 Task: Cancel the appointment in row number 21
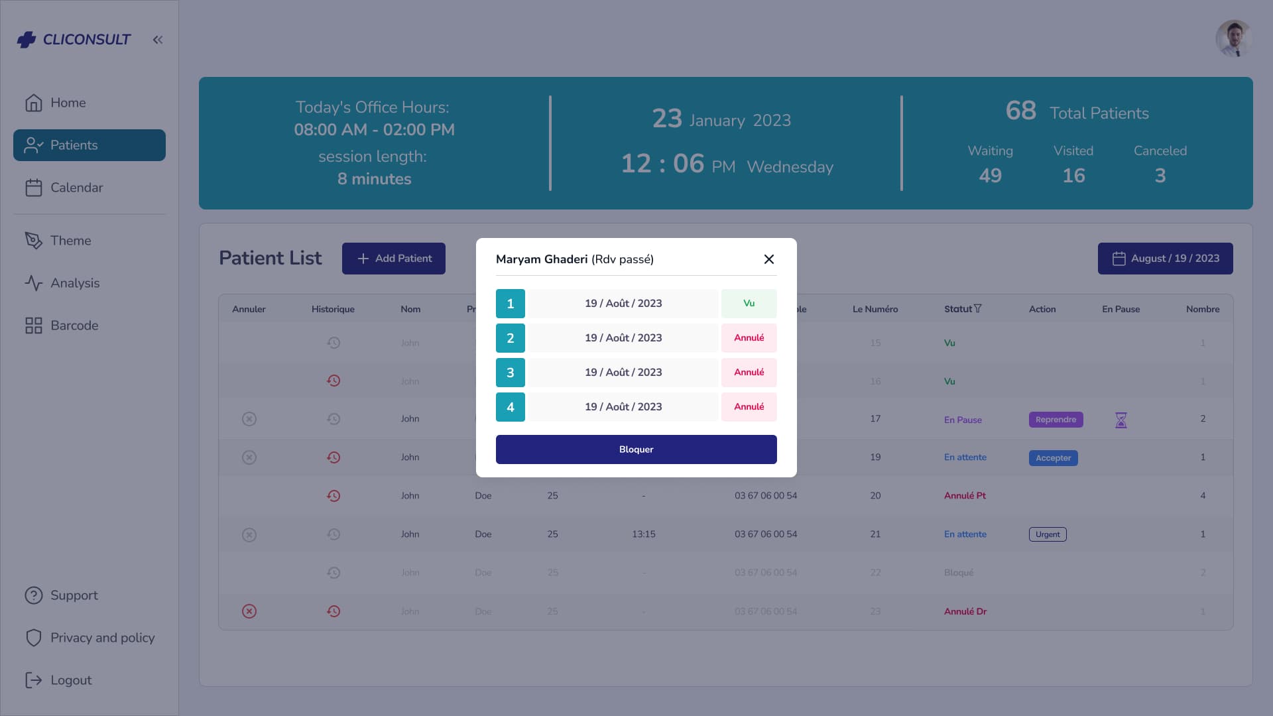(x=249, y=535)
